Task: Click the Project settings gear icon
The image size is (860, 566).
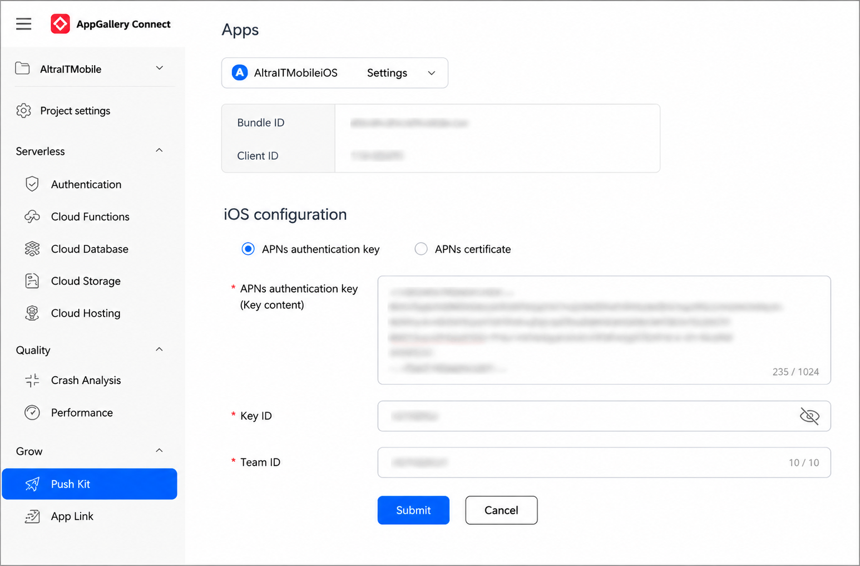Action: coord(23,111)
